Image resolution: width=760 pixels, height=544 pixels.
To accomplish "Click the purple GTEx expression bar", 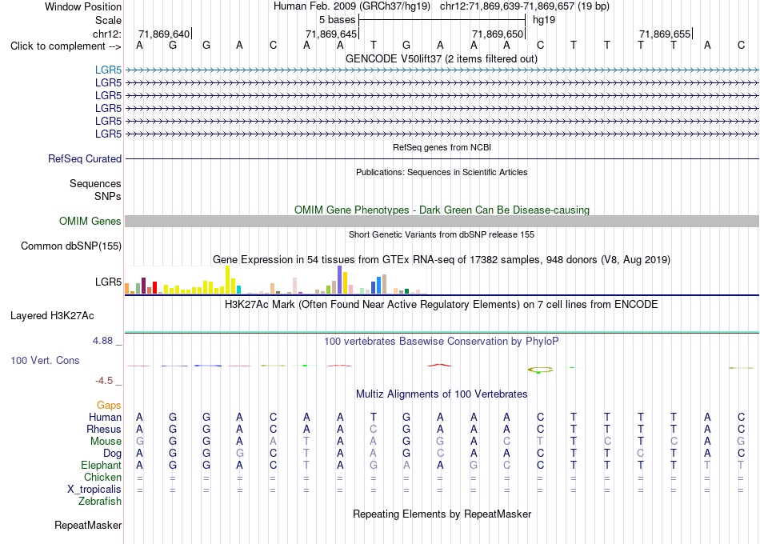I will point(340,280).
